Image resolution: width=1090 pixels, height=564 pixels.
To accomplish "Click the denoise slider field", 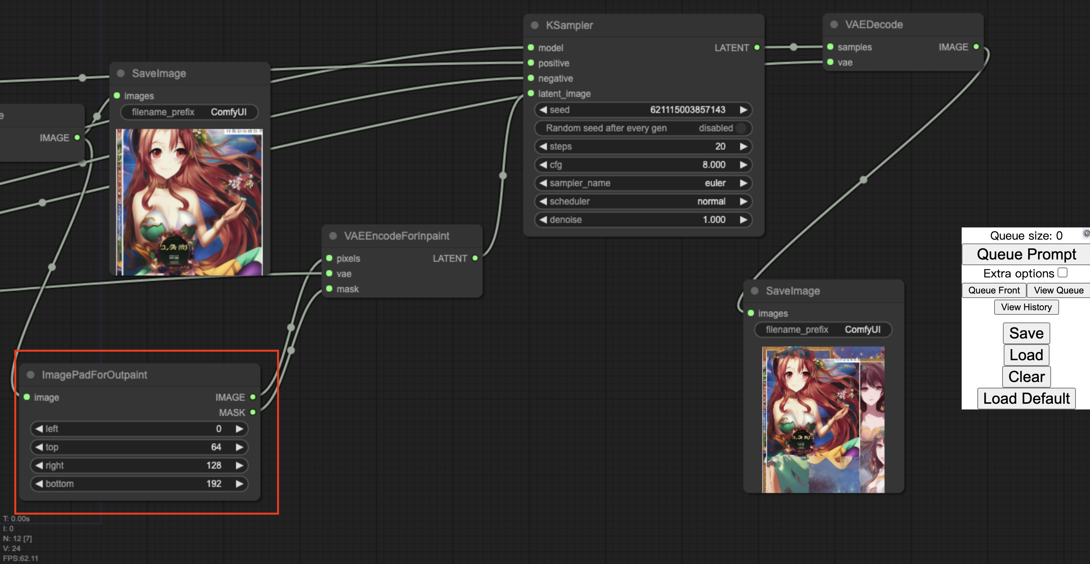I will click(643, 220).
